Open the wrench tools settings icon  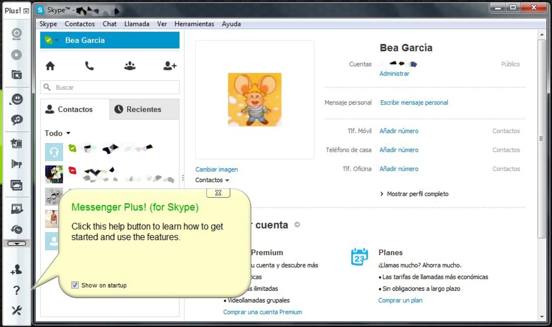pyautogui.click(x=16, y=311)
